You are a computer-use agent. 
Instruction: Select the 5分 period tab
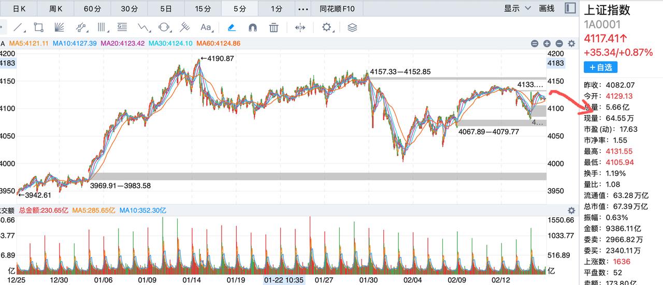pyautogui.click(x=240, y=8)
